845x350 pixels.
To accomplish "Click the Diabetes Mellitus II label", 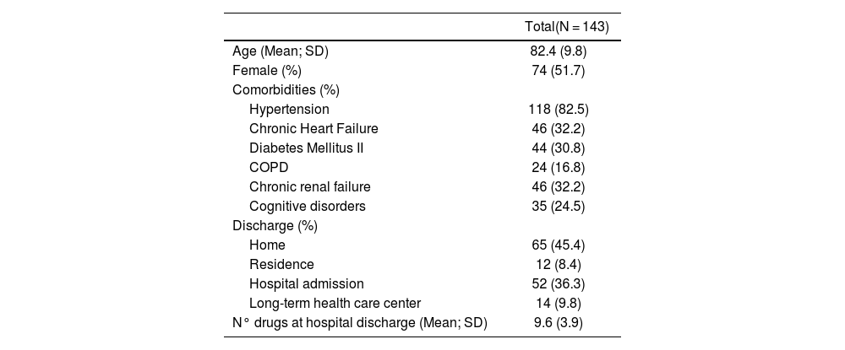I will pos(306,148).
